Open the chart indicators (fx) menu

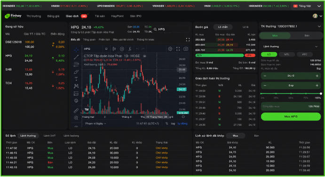(130, 49)
